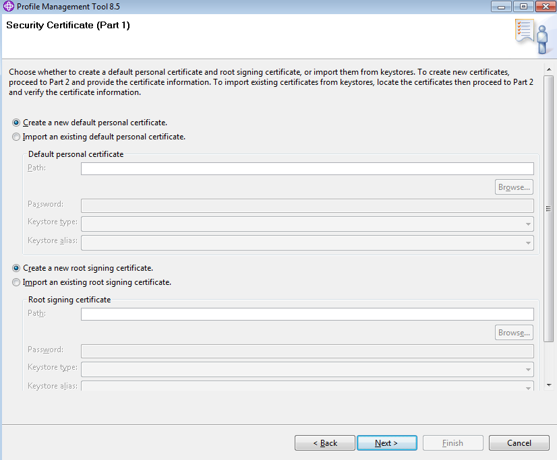Open personal certificate Keystore type dropdown
The width and height of the screenshot is (557, 460).
(307, 224)
